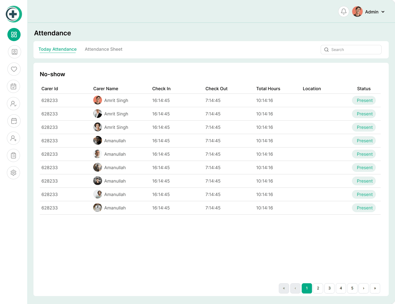Viewport: 395px width, 304px height.
Task: Go to previous page arrow
Action: 295,288
